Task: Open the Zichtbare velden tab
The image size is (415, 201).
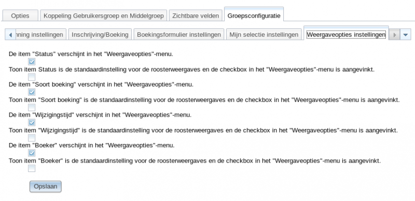Action: [196, 16]
